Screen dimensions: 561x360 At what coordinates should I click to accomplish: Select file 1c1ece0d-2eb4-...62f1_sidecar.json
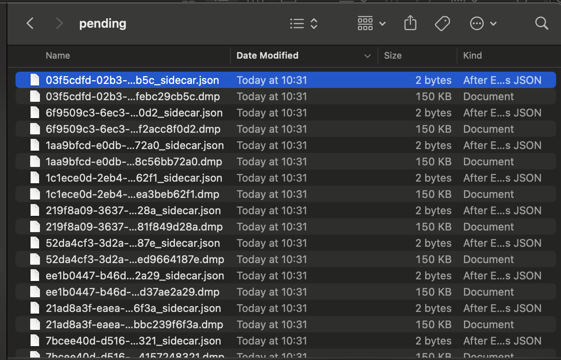286,178
